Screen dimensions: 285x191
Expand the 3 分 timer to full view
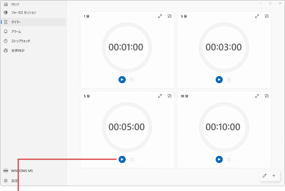pyautogui.click(x=257, y=16)
